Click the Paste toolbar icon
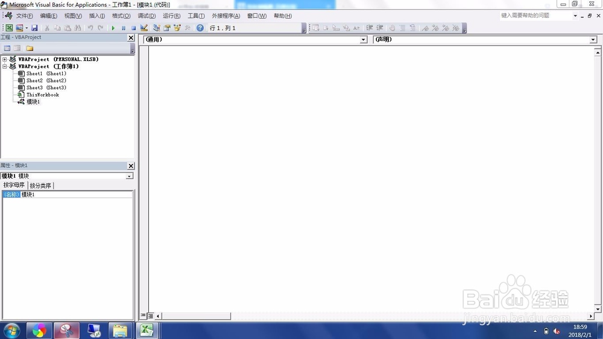Image resolution: width=603 pixels, height=339 pixels. pos(68,28)
